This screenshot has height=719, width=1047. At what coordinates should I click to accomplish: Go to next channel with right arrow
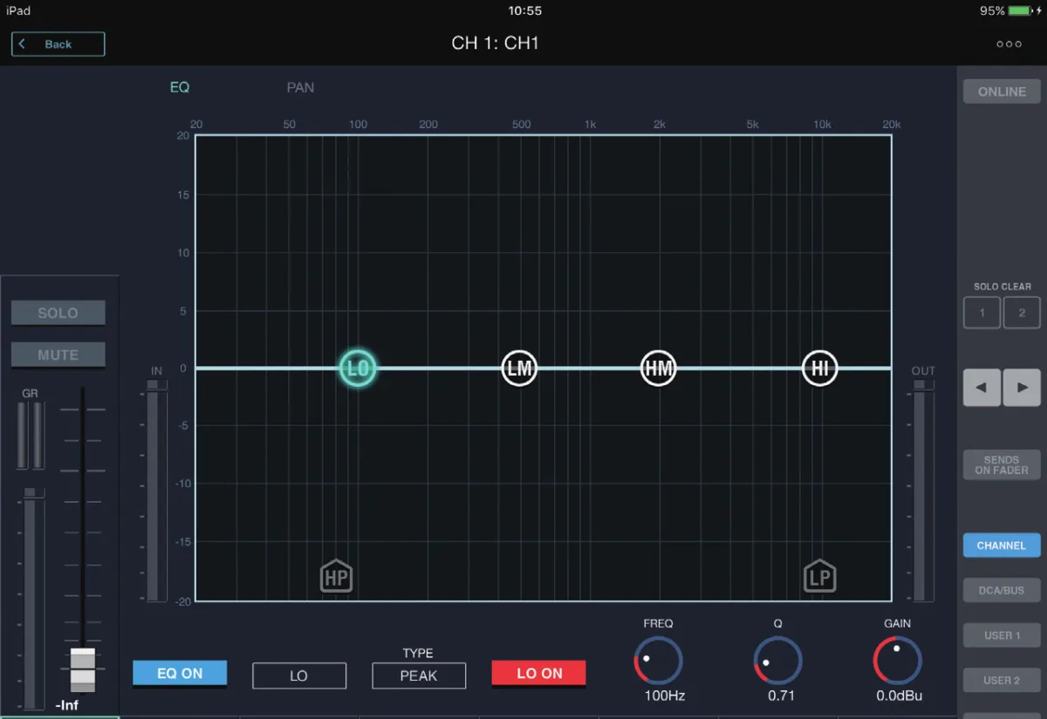click(x=1022, y=388)
